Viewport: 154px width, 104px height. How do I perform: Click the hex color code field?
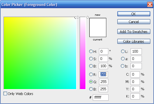pyautogui.click(x=101, y=98)
